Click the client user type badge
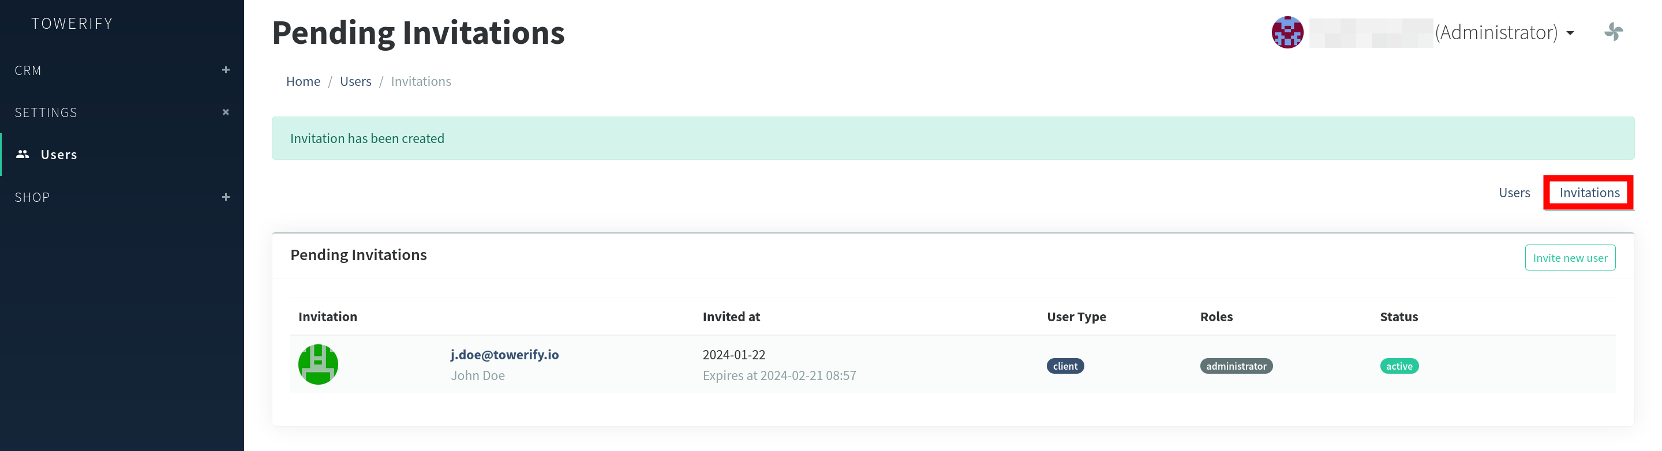Image resolution: width=1662 pixels, height=451 pixels. click(1065, 366)
